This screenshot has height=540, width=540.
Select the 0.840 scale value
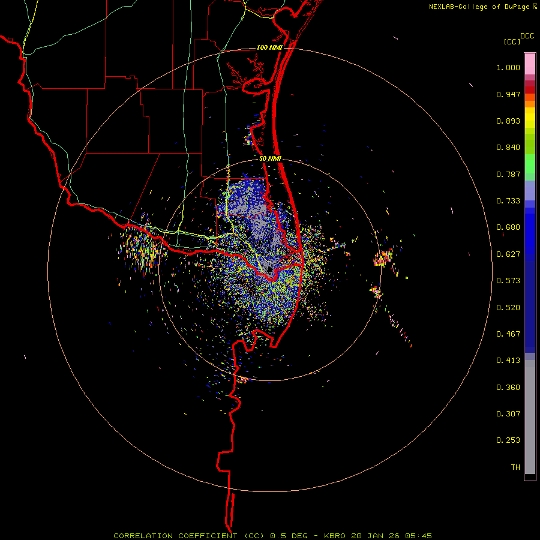508,148
